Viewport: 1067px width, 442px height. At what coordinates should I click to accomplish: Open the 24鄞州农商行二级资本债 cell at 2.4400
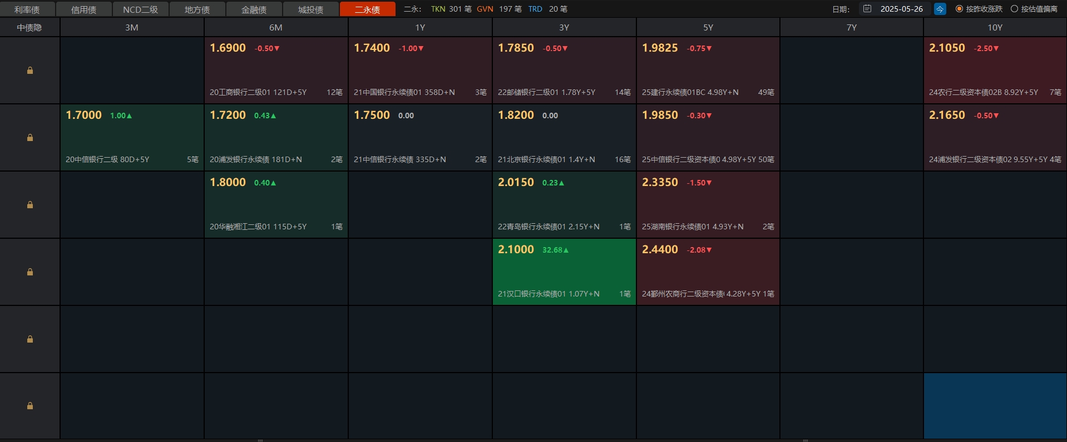(x=708, y=272)
